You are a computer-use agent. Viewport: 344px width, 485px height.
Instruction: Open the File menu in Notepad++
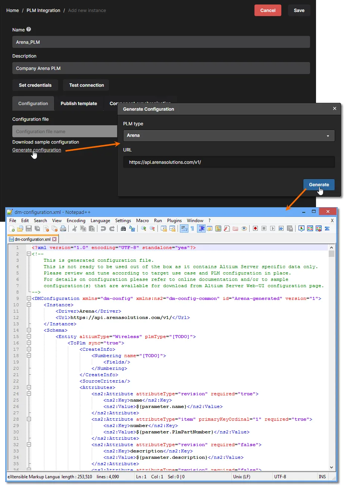[13, 221]
